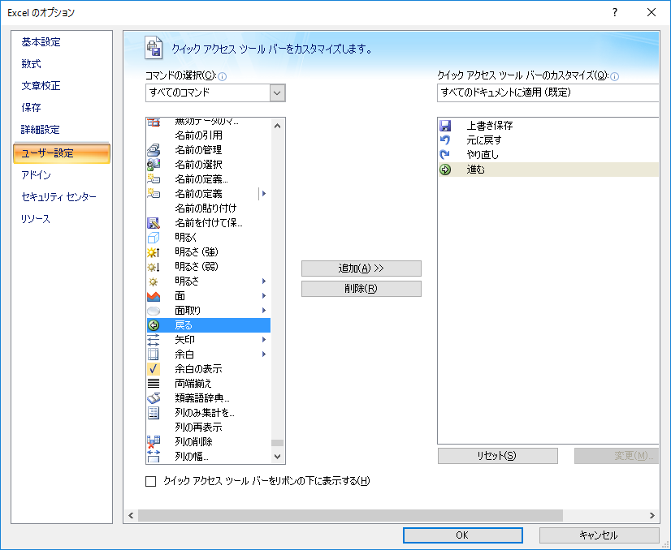Confirm with the OK button
This screenshot has height=550, width=671.
[462, 535]
